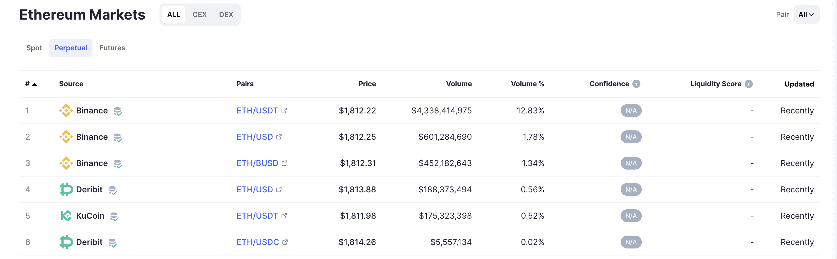This screenshot has height=259, width=837.
Task: Click reserves badge icon in Binance row 2
Action: [118, 137]
